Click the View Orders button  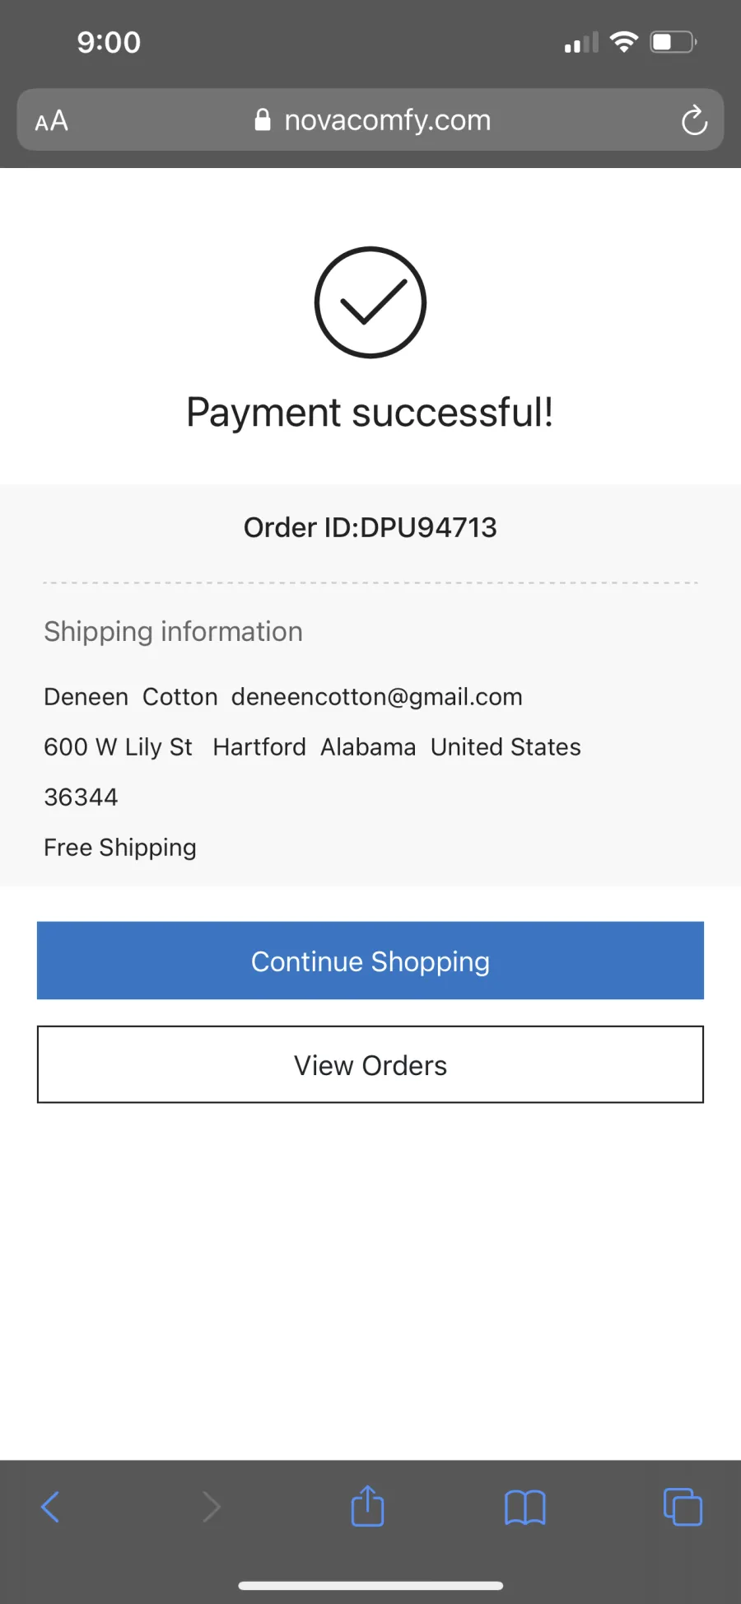click(x=370, y=1064)
